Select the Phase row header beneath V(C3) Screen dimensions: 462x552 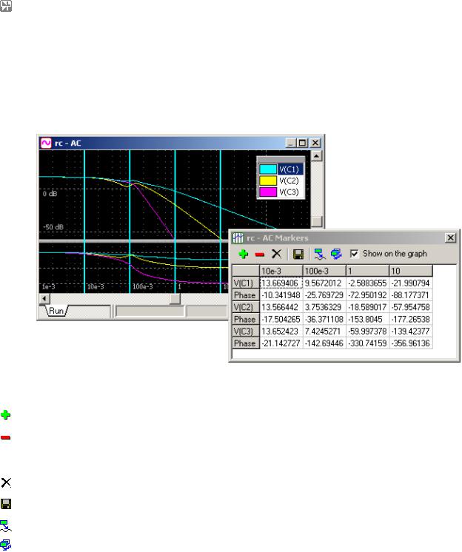click(246, 343)
